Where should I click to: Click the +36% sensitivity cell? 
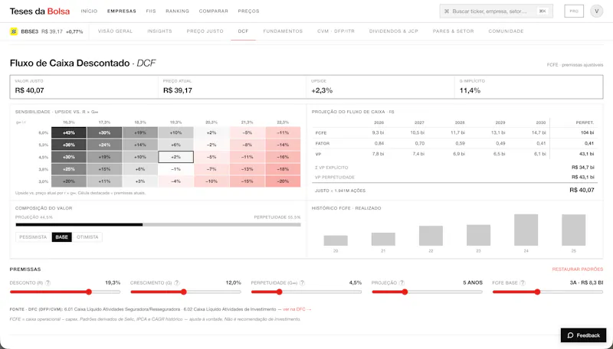[69, 145]
